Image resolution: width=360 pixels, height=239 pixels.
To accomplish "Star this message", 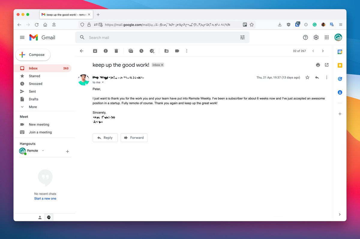I will coord(307,77).
